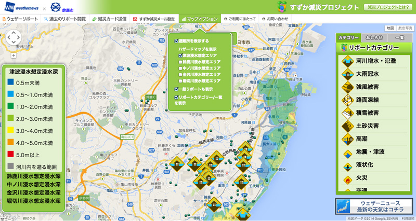Select the 積雪被害 category icon

click(347, 113)
